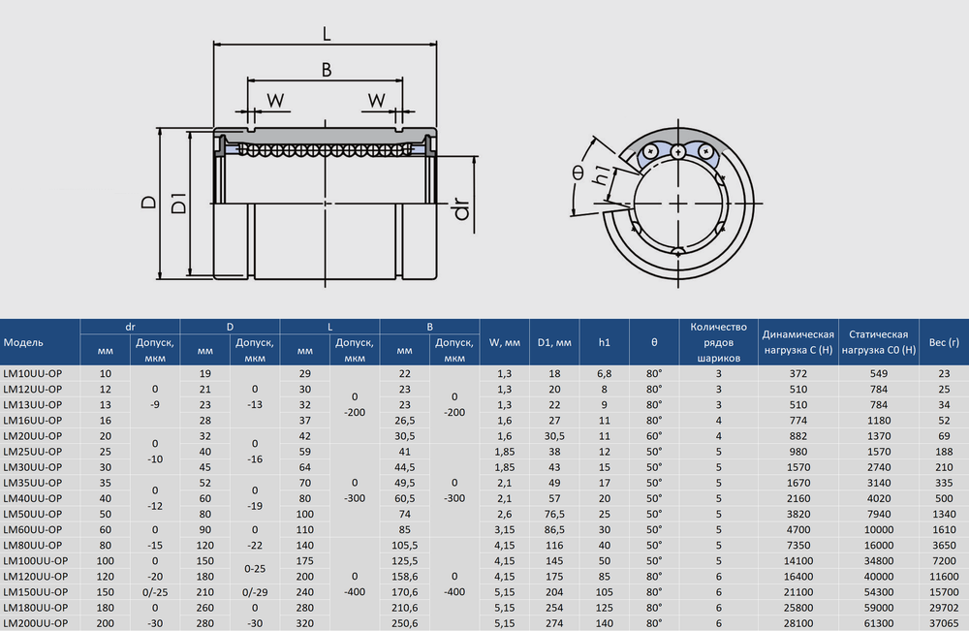Select the static load value 61300

point(879,623)
